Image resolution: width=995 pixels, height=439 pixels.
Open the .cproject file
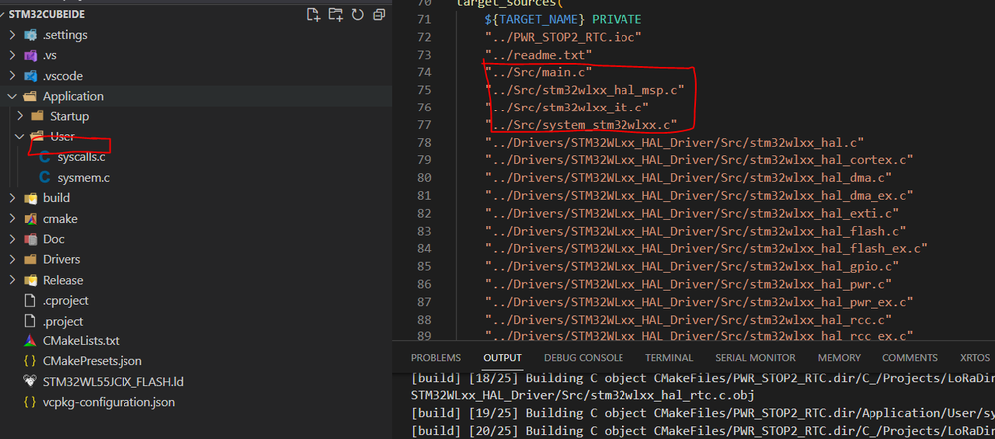point(66,300)
